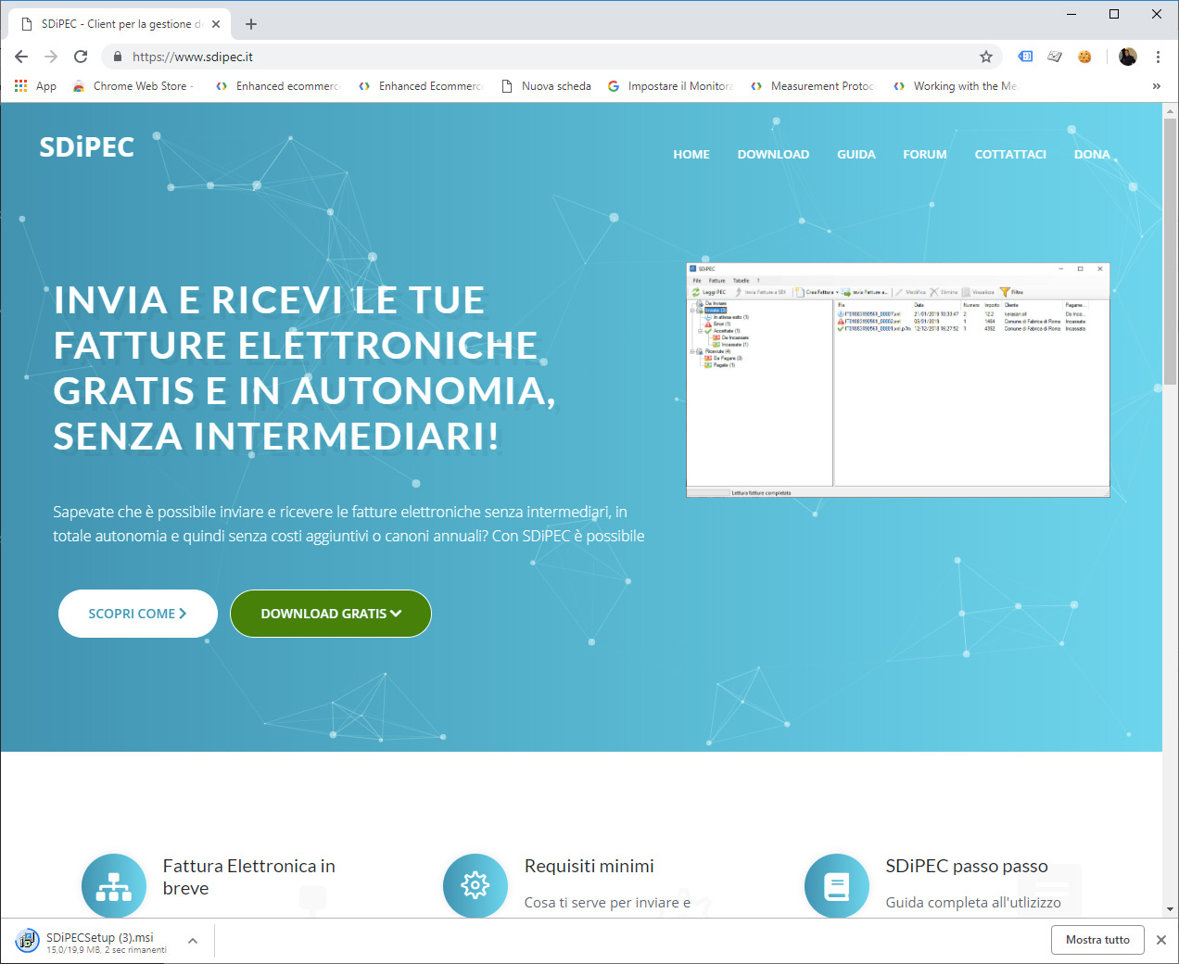Reload the page with the refresh icon
The height and width of the screenshot is (964, 1179).
(x=81, y=57)
